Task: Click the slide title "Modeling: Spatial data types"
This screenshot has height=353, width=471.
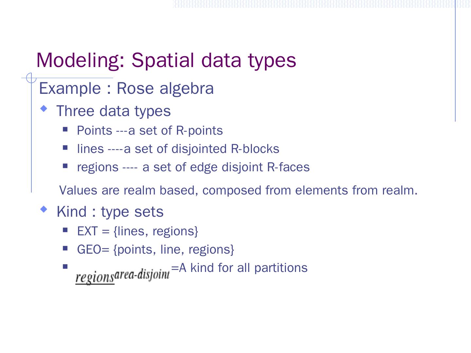Action: (x=166, y=60)
